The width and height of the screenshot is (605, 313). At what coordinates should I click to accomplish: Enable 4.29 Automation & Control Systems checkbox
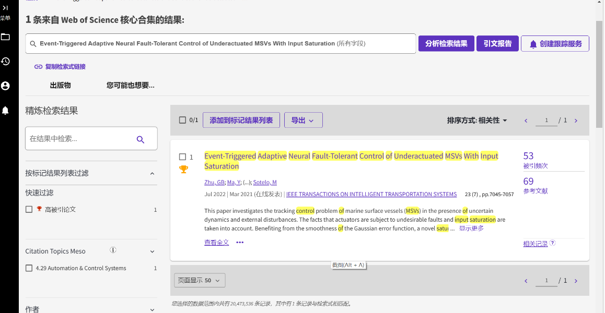29,268
